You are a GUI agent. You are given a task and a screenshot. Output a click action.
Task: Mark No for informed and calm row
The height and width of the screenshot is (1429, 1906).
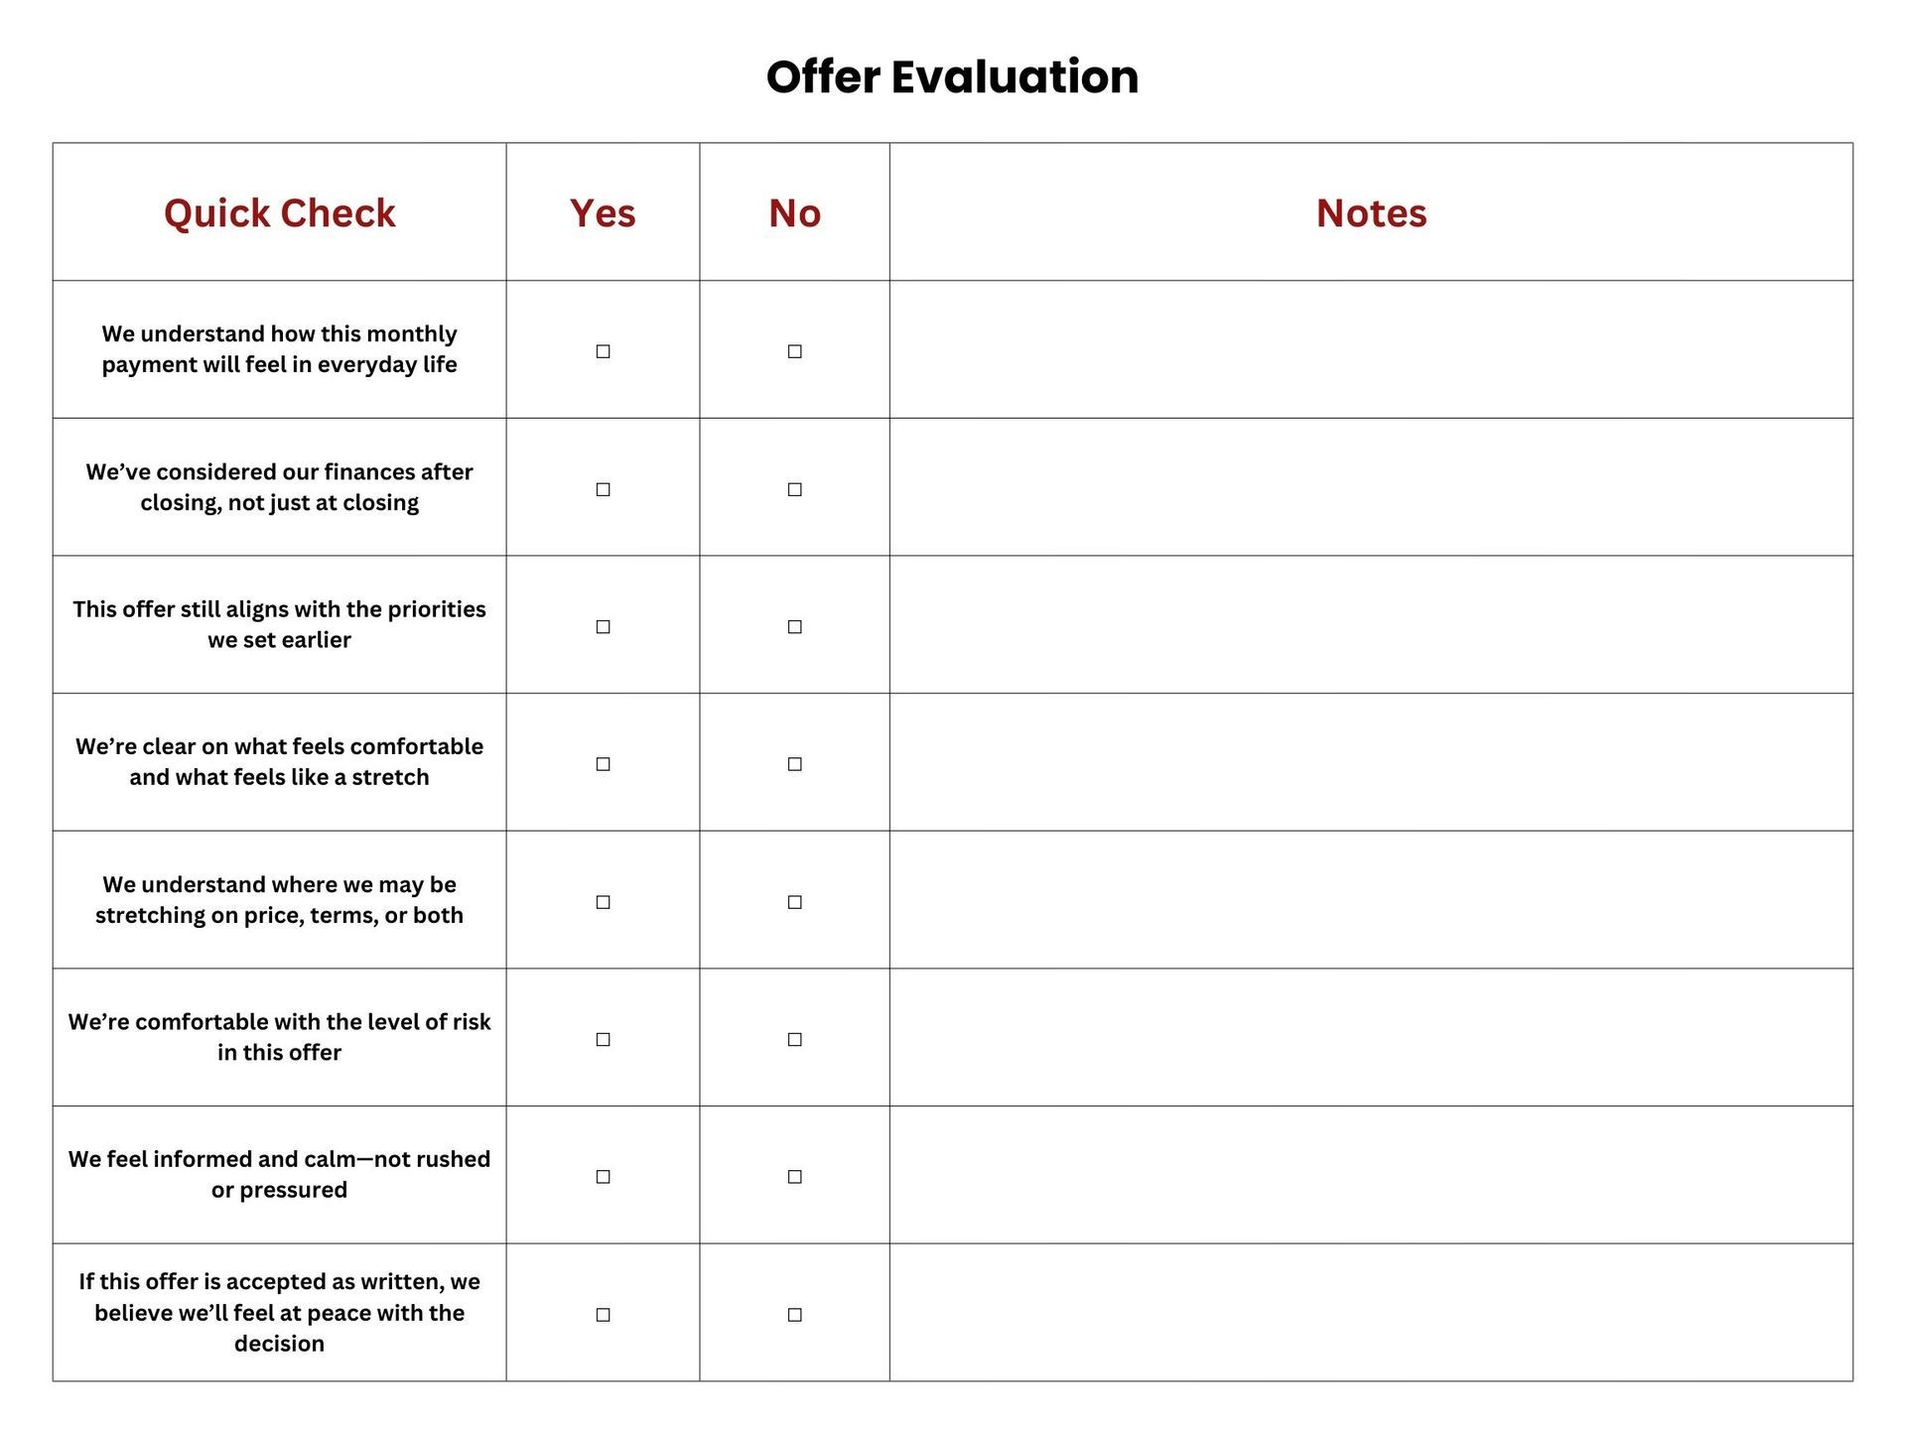[794, 1177]
